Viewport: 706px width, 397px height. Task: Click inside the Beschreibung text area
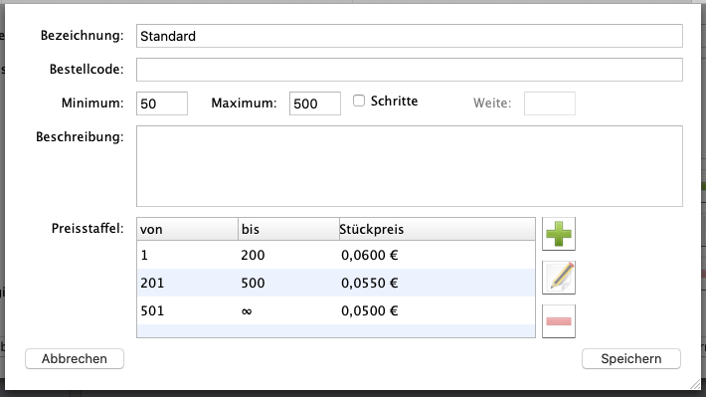point(410,166)
